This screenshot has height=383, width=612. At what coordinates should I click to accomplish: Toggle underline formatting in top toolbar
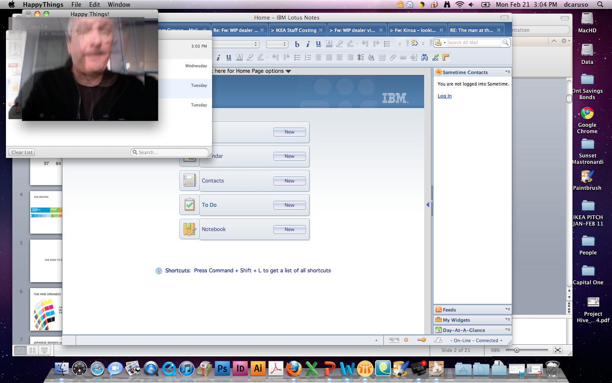(x=318, y=44)
